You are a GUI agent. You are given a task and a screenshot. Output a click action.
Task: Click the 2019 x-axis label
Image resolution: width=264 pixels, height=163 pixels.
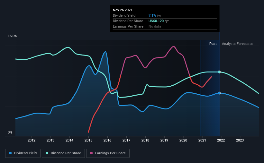click(x=164, y=140)
